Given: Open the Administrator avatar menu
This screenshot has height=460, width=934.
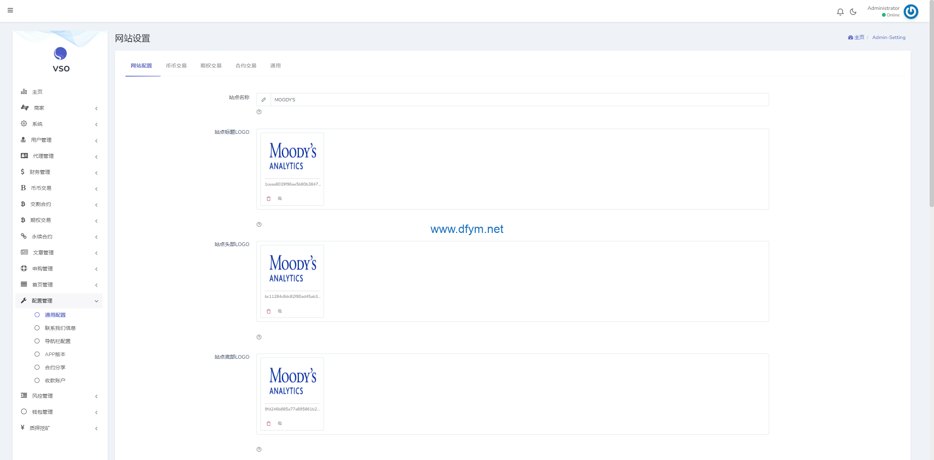Looking at the screenshot, I should click(911, 12).
